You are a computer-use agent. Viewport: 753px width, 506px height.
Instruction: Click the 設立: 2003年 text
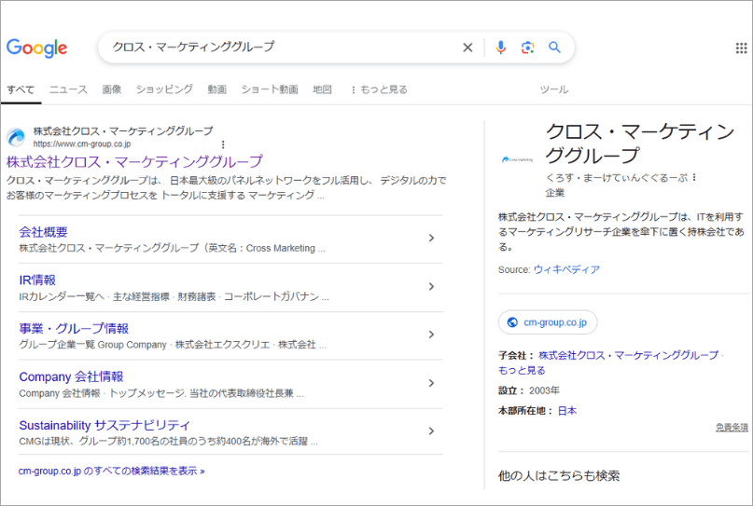(x=529, y=390)
